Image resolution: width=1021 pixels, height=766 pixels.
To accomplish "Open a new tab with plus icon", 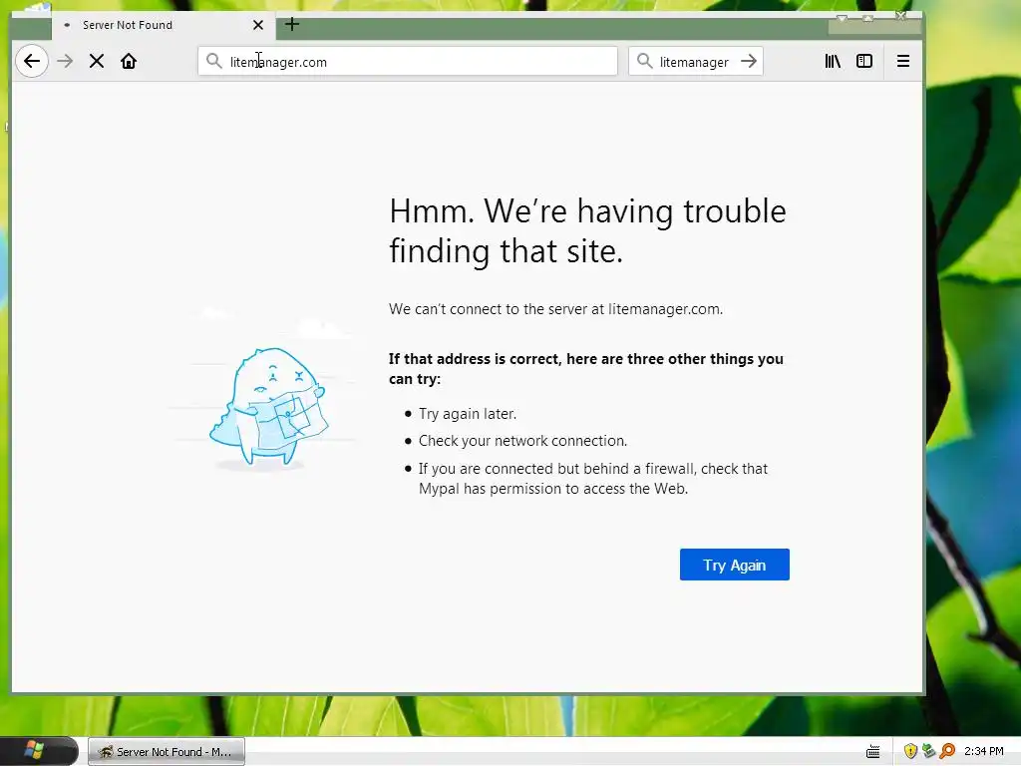I will pyautogui.click(x=292, y=25).
